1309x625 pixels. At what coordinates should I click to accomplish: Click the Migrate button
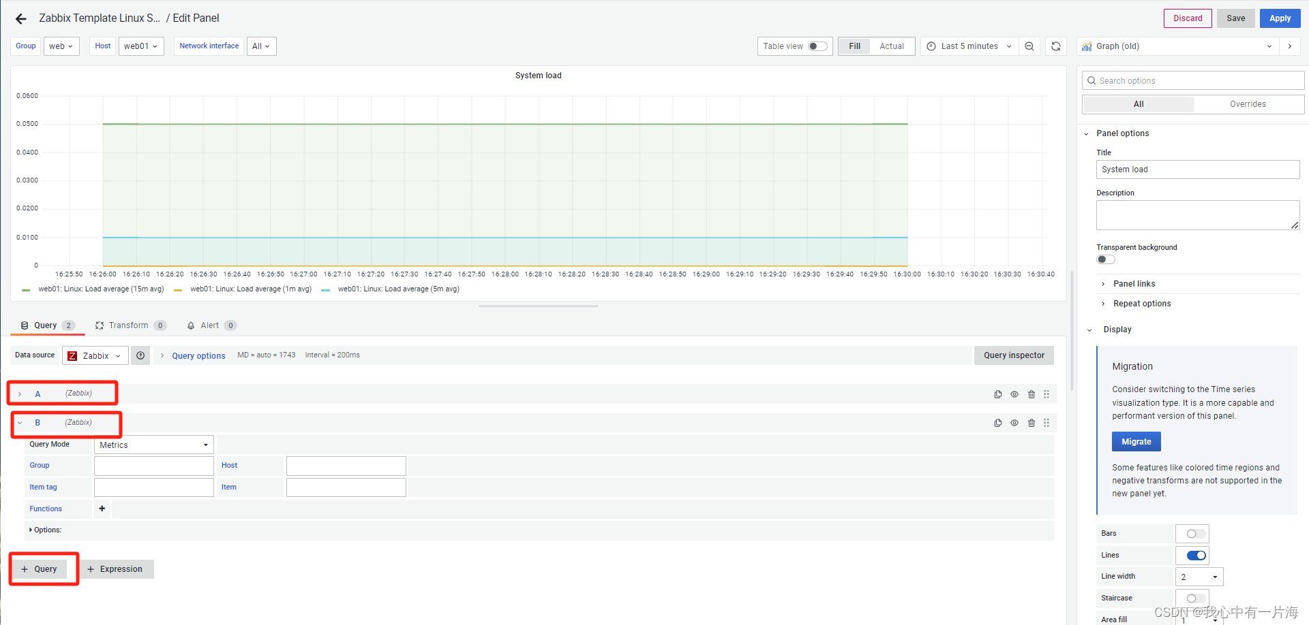[x=1136, y=442]
